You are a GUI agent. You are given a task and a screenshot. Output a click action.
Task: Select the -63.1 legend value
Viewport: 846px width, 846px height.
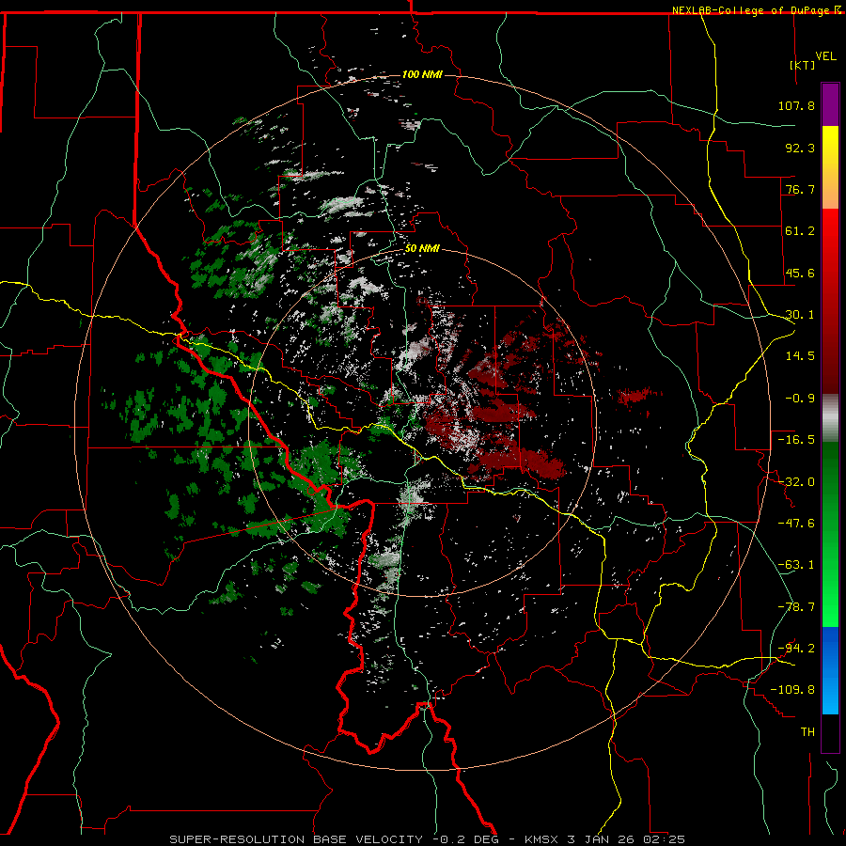click(x=796, y=565)
